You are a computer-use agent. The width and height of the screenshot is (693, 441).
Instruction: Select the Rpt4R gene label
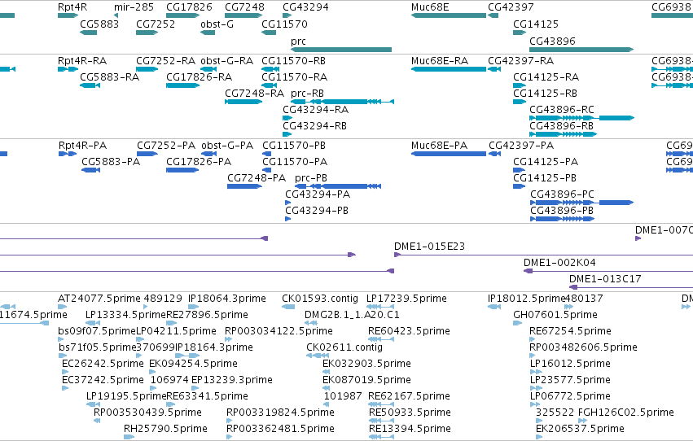click(x=72, y=7)
